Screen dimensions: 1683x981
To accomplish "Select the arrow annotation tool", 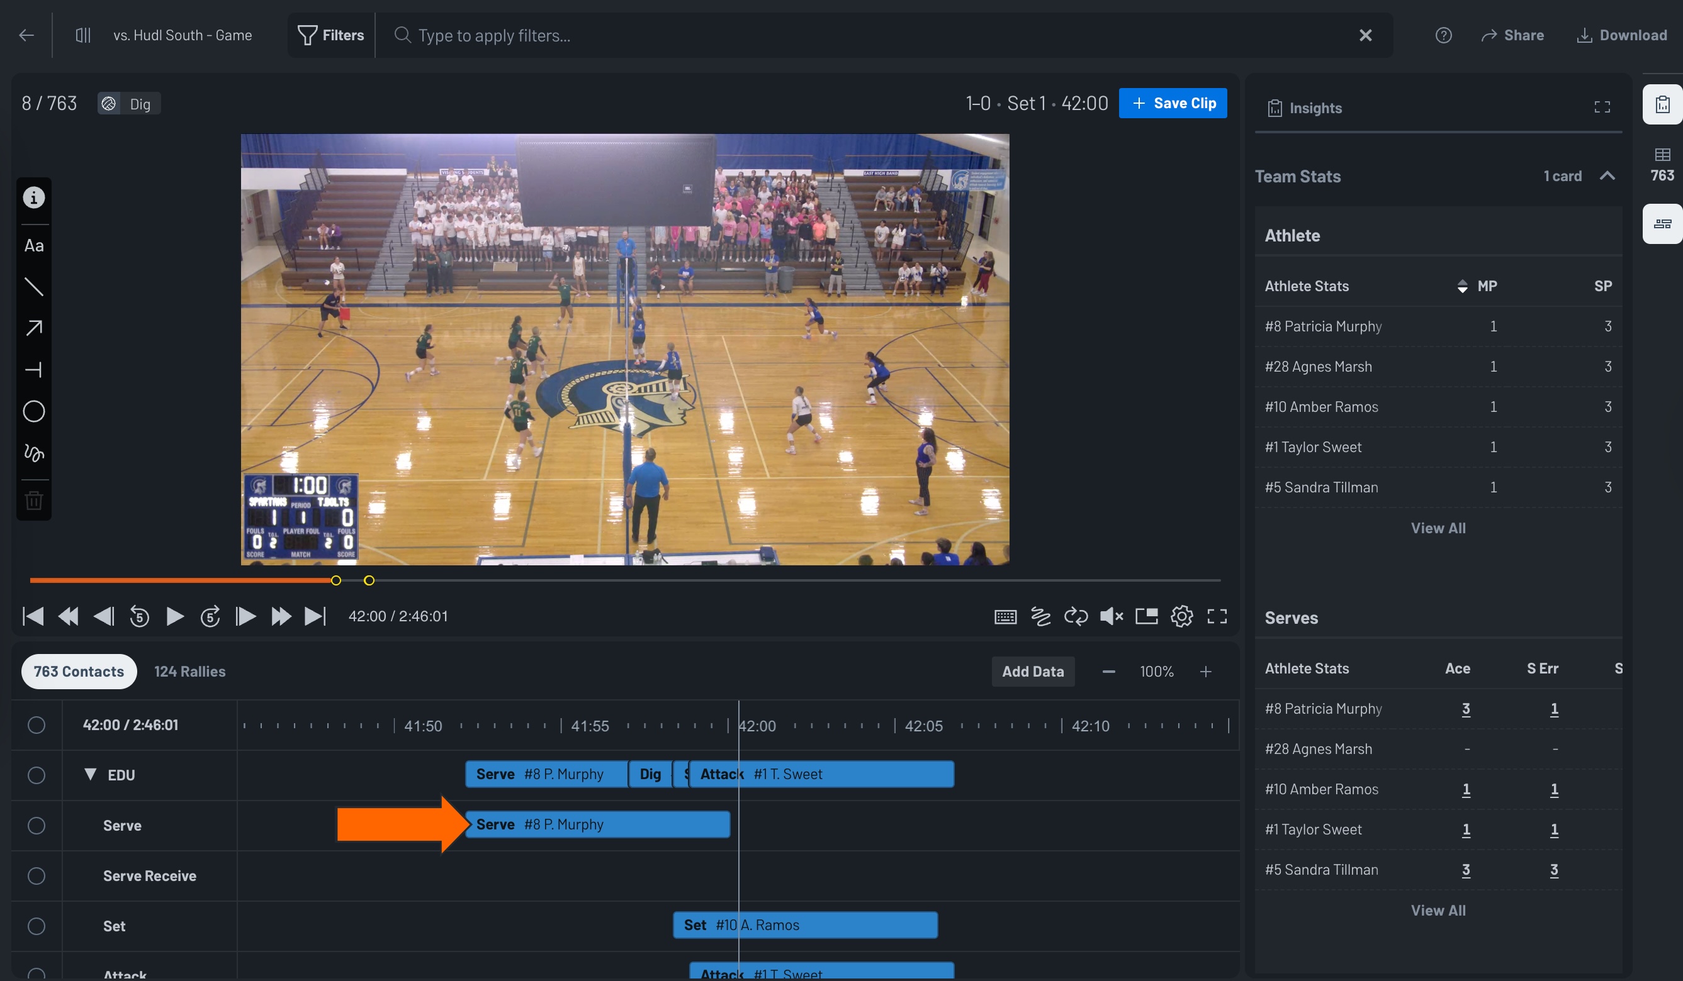I will click(x=33, y=328).
